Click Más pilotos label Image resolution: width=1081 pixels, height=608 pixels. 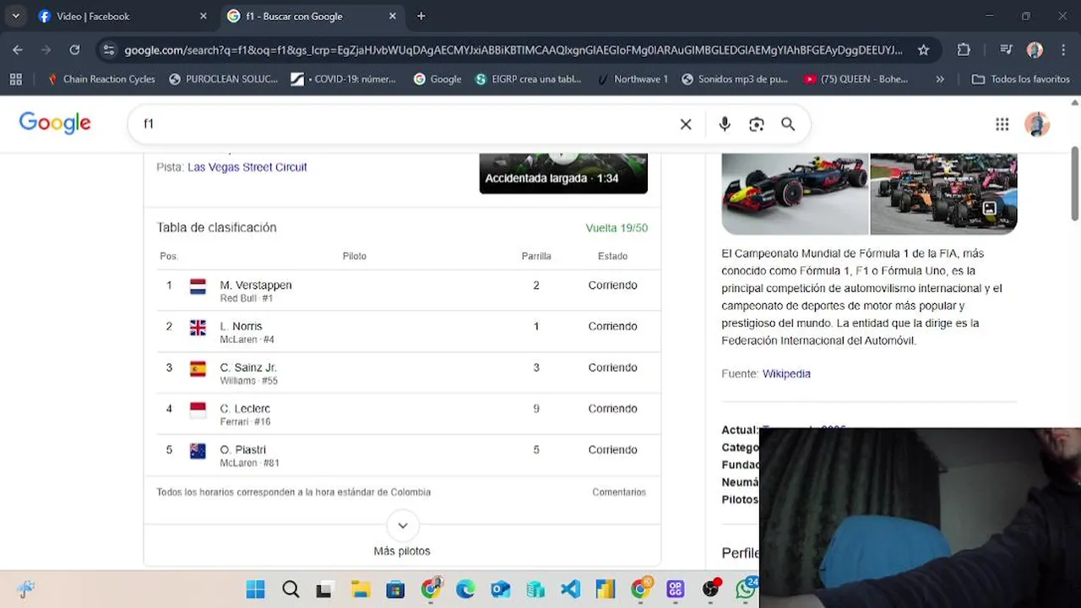[402, 551]
